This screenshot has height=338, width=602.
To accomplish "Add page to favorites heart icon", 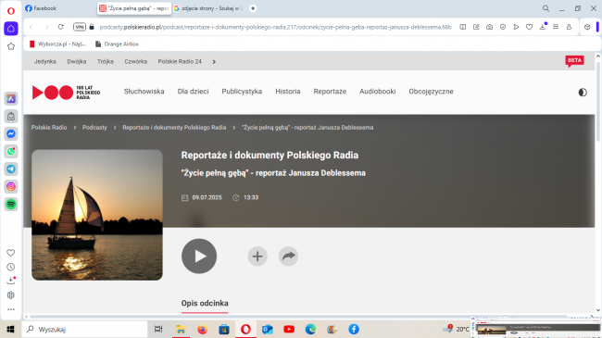I will 529,27.
